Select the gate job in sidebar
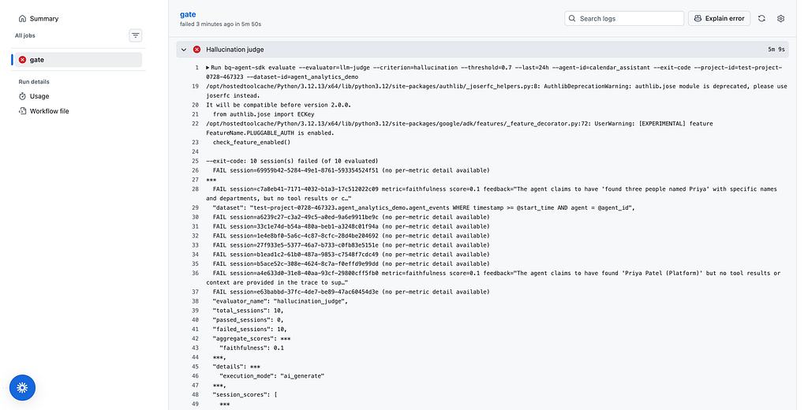The height and width of the screenshot is (410, 808). click(x=78, y=60)
